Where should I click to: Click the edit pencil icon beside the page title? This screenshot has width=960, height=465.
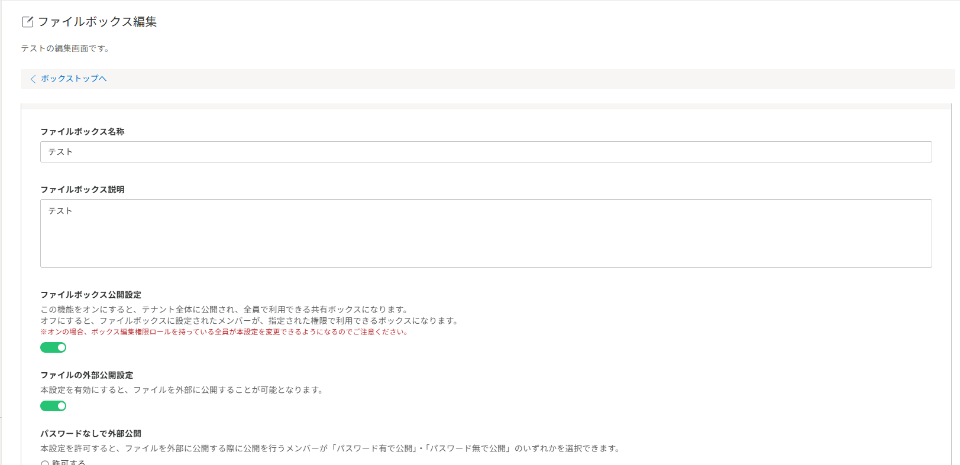coord(27,22)
